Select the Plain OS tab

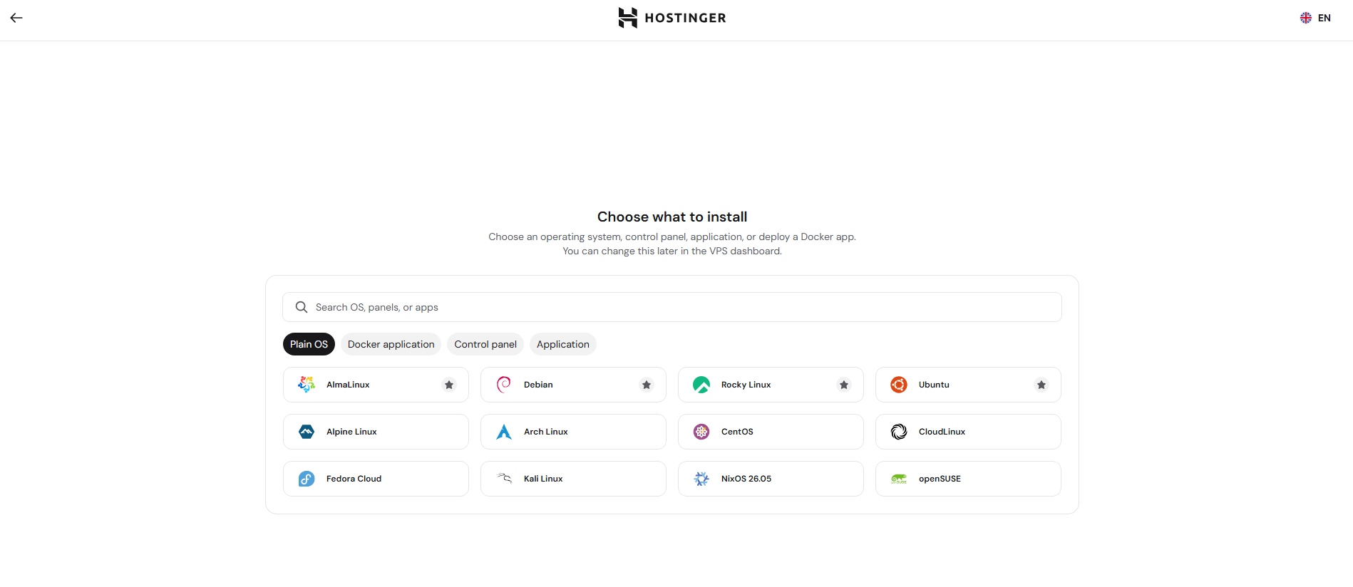[309, 344]
